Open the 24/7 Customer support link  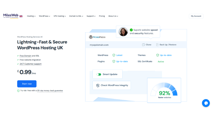[x=30, y=64]
